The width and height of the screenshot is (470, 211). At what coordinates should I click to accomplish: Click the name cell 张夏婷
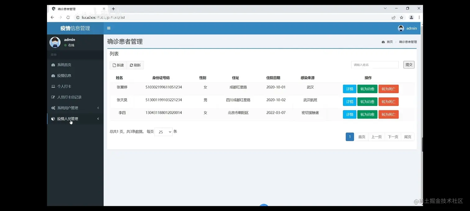[x=122, y=87]
